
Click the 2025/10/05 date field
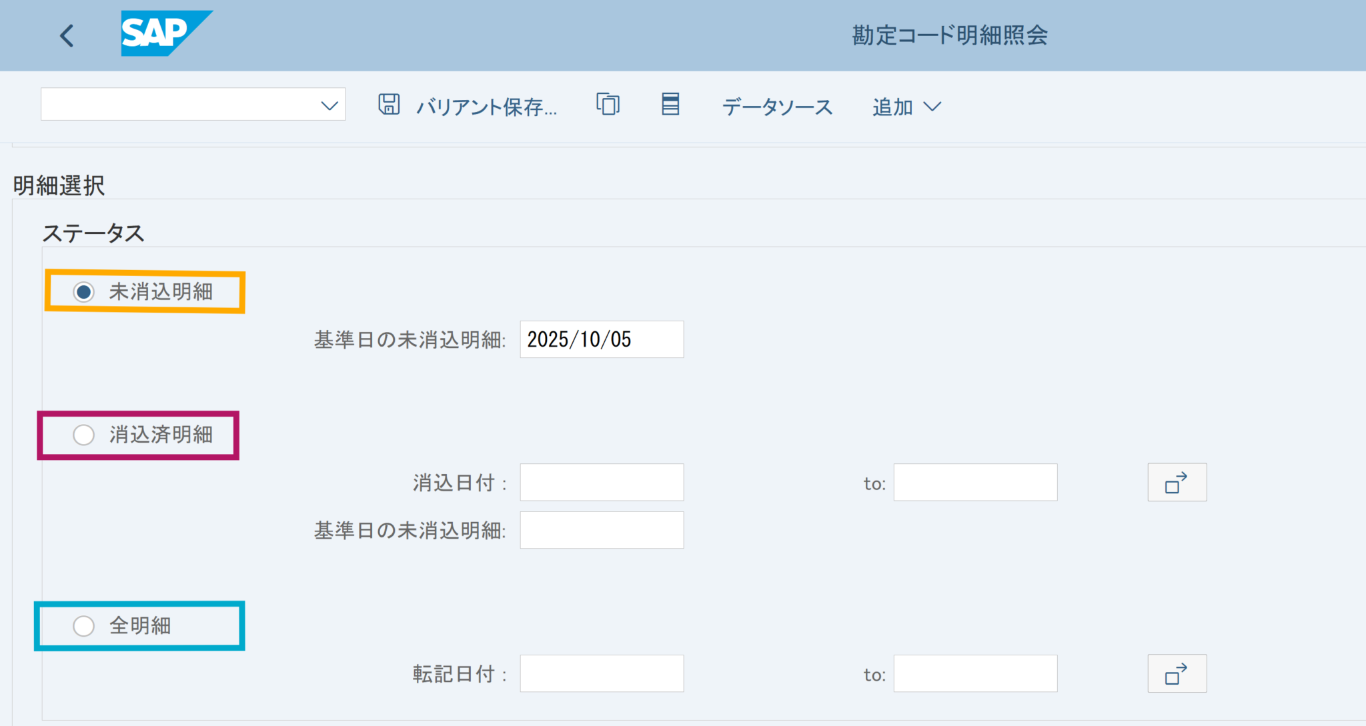pos(601,339)
